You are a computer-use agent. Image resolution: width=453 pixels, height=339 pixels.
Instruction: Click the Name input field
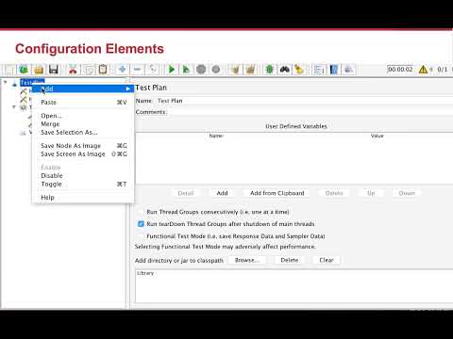[x=304, y=101]
